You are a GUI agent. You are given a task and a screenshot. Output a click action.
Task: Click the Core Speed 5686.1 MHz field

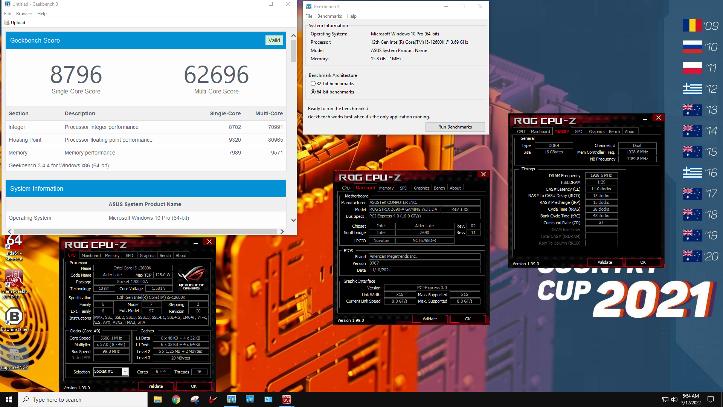pos(111,338)
